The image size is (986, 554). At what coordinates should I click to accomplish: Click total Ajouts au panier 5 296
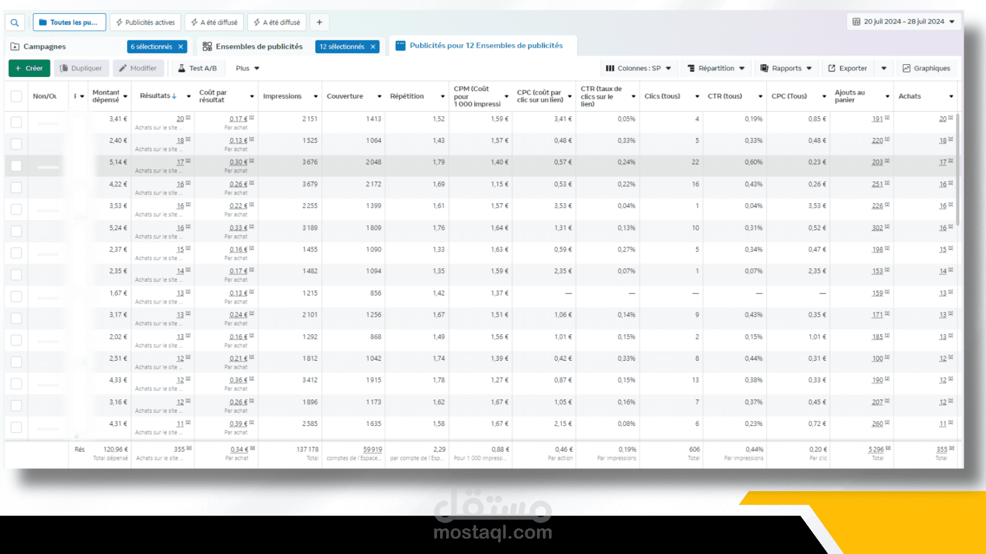[876, 449]
